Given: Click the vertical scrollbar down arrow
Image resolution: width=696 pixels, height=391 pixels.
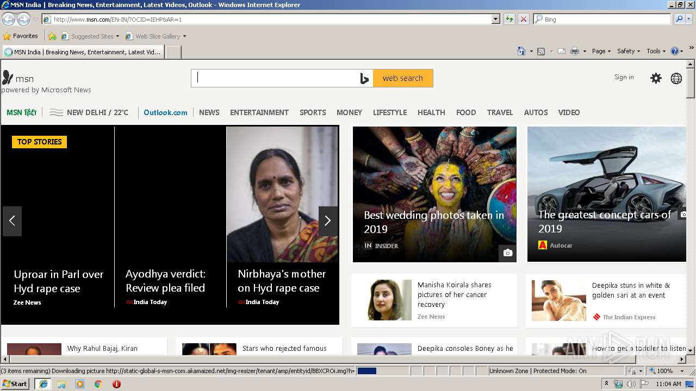Looking at the screenshot, I should click(691, 350).
